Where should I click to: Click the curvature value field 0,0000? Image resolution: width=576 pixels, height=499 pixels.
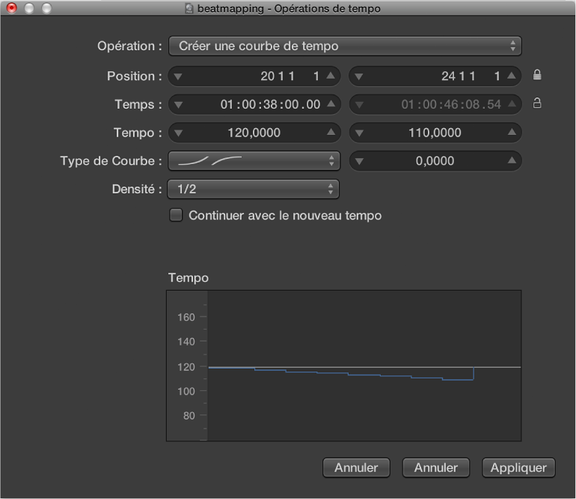pos(435,161)
